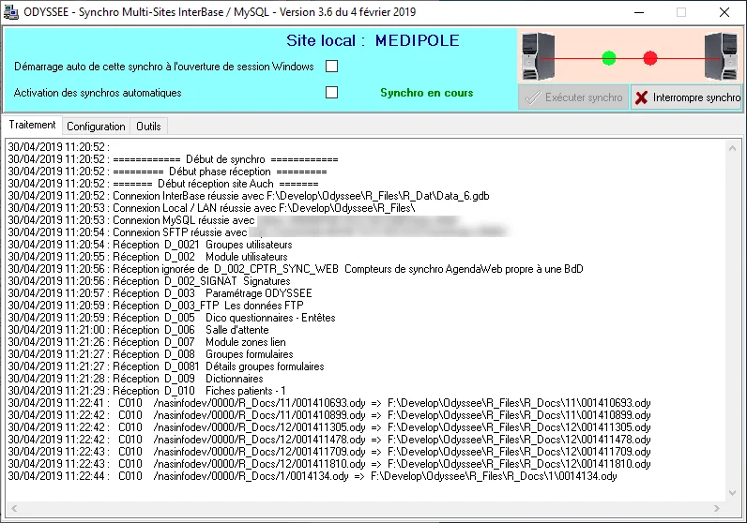Select the 'D_003 Paramétrage ODYSSEE' log line
The image size is (747, 523).
click(160, 293)
